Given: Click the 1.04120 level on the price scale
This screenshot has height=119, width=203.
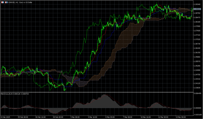Looking at the screenshot, I should tap(197, 83).
